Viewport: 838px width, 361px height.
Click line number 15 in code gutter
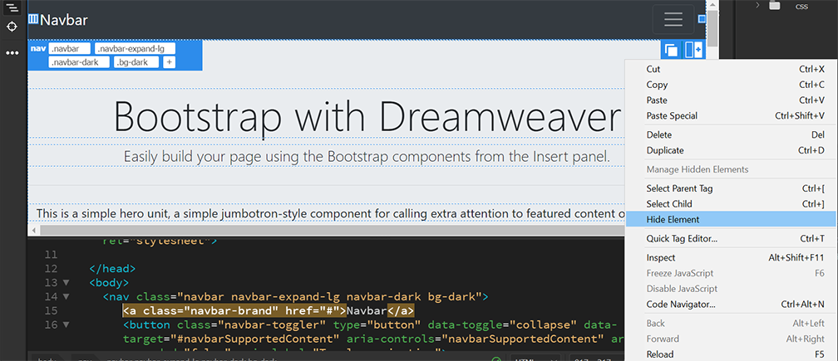(52, 310)
